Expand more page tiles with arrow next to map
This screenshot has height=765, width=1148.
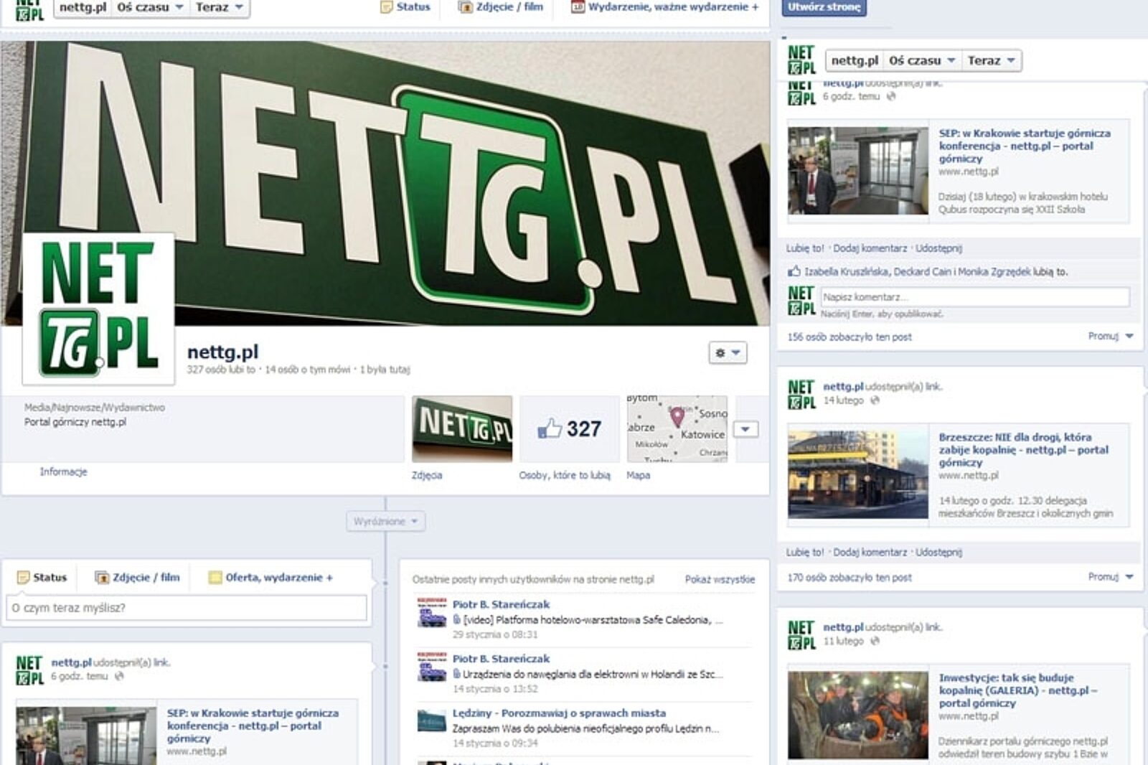(745, 429)
